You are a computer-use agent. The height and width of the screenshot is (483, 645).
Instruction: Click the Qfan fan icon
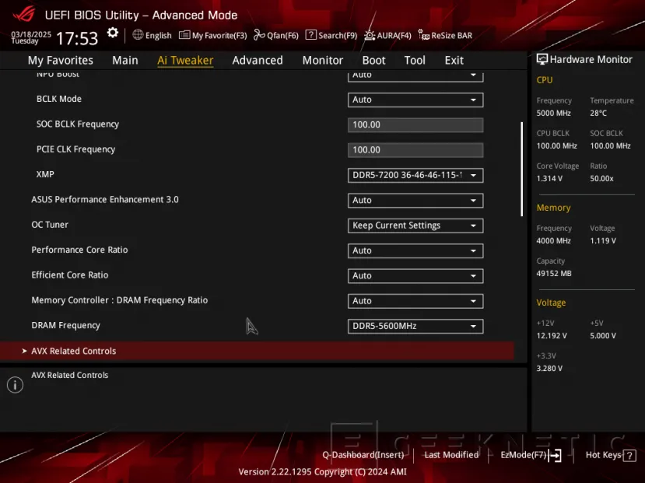click(x=259, y=35)
